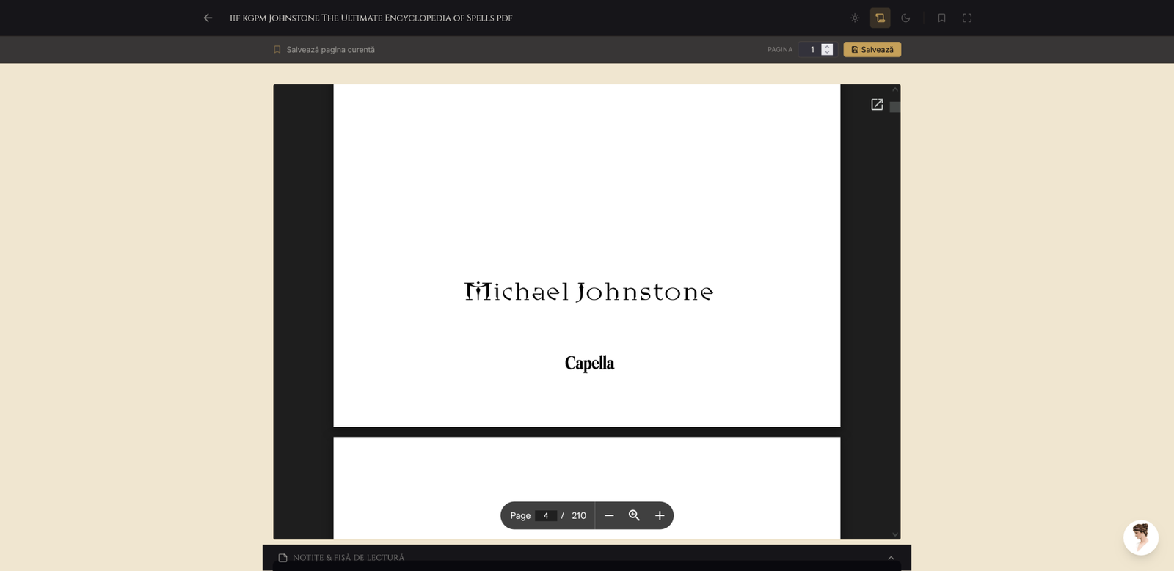This screenshot has width=1174, height=571.
Task: Switch to the light sun theme
Action: point(855,18)
